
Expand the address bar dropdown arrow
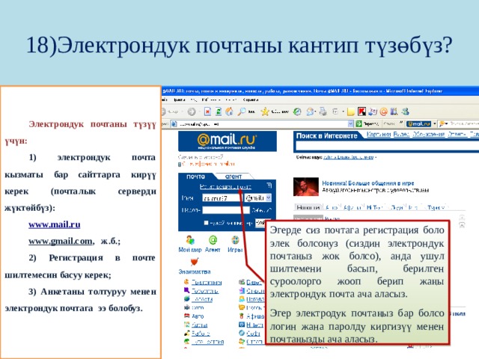(351, 123)
